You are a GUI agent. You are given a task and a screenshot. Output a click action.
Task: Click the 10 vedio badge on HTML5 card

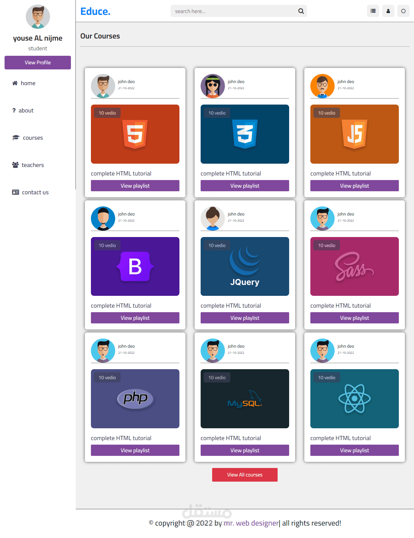[x=107, y=113]
